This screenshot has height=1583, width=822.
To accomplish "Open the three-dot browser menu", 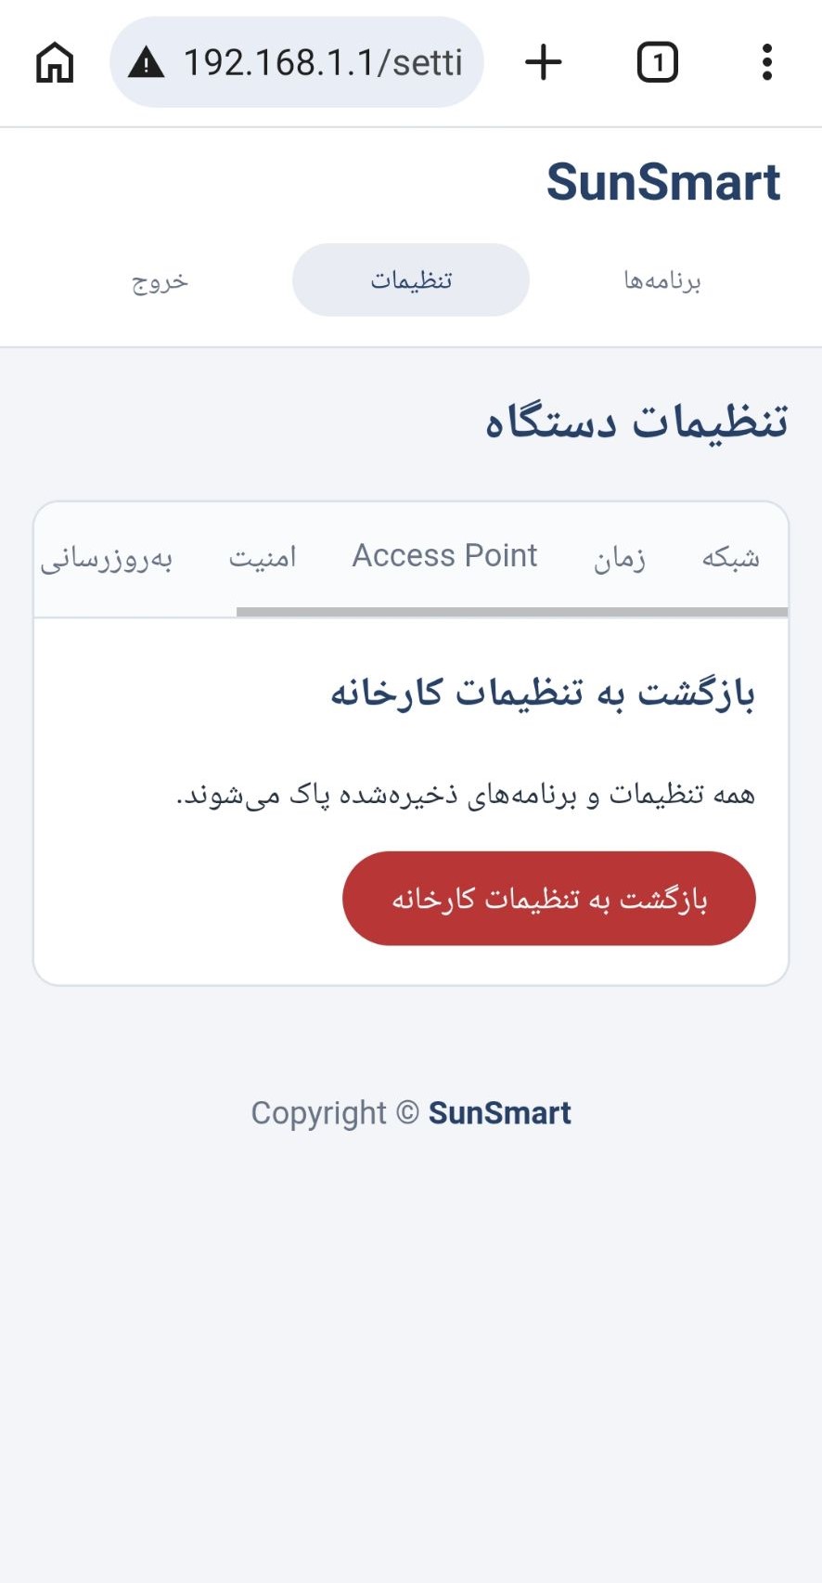I will 767,62.
